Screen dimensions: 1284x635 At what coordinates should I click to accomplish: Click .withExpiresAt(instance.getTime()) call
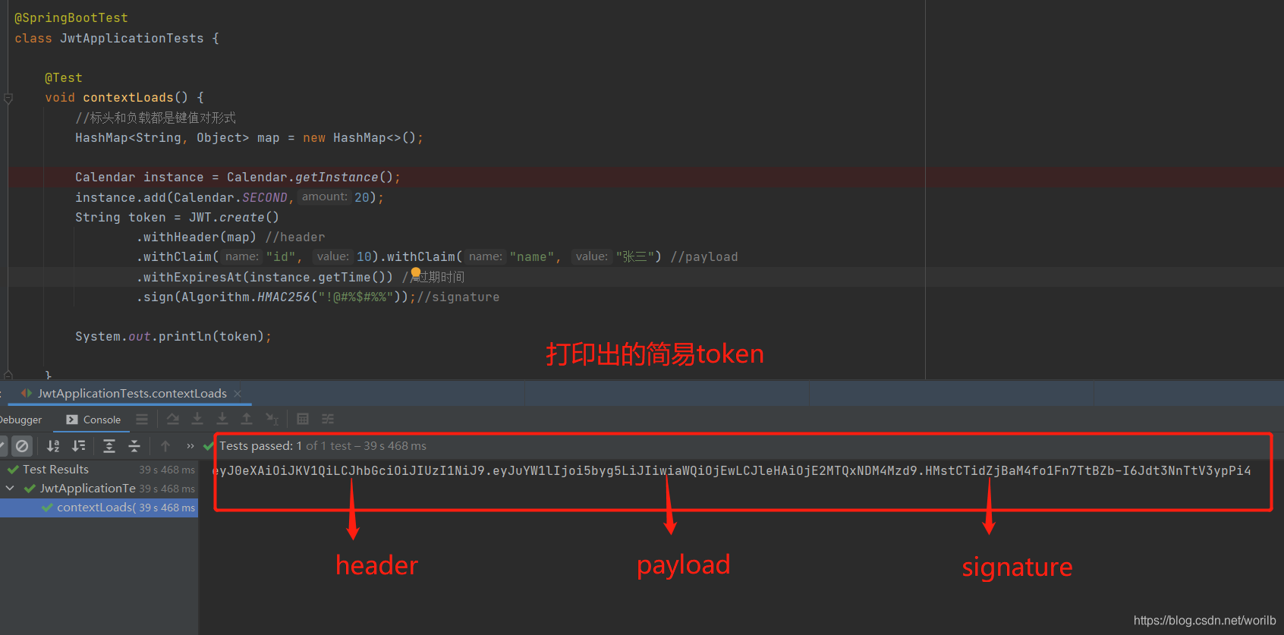tap(265, 277)
